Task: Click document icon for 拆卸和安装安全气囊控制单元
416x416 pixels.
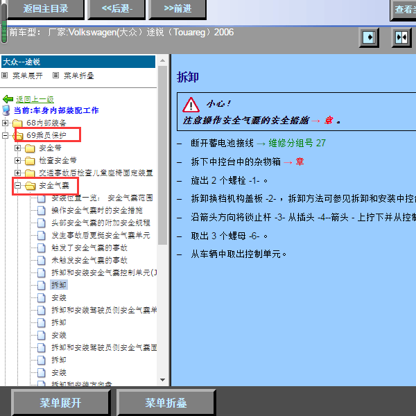Action: point(42,272)
